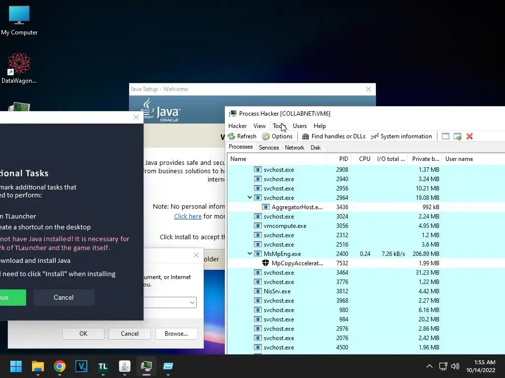Click the MpCopyAccelerator shield icon

265,263
